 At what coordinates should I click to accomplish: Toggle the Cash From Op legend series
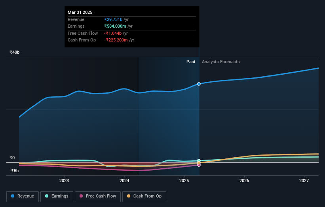point(144,196)
